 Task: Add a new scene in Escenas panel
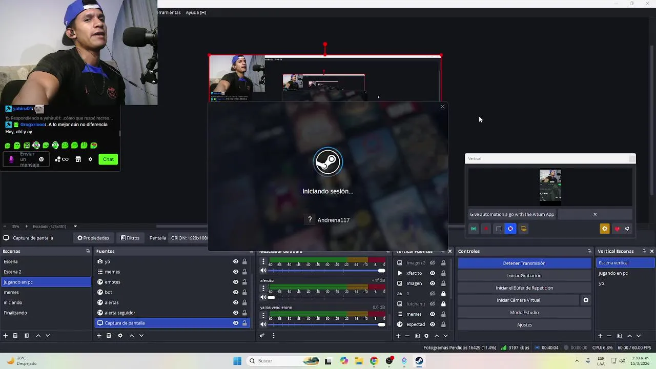(x=6, y=336)
